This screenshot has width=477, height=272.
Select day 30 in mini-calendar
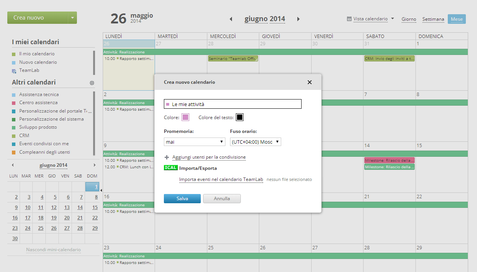point(15,238)
